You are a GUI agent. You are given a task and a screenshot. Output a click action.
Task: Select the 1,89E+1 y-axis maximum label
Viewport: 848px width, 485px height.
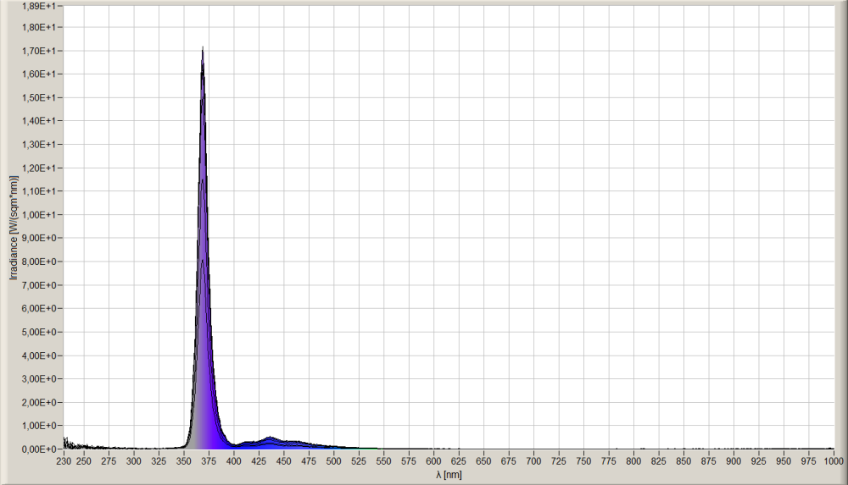pos(39,6)
